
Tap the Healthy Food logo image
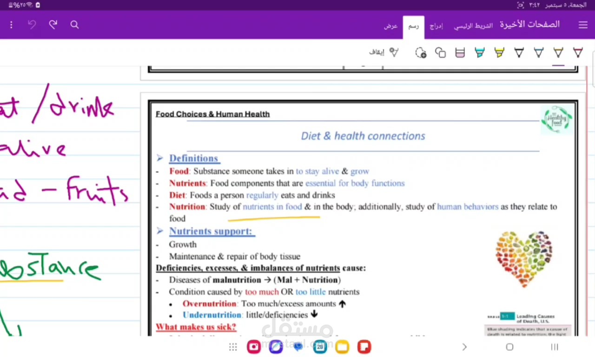pos(557,120)
